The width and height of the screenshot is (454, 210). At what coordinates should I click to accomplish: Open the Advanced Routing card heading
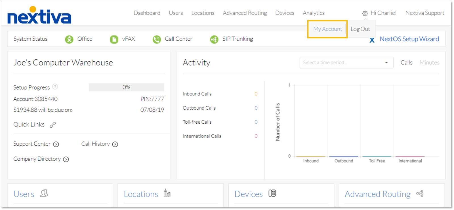[x=378, y=194]
